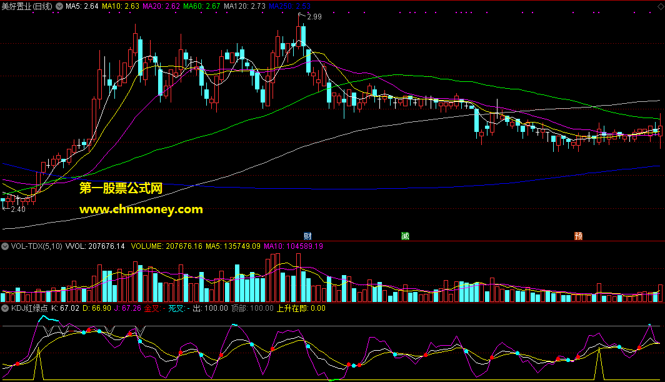Click the 预 earnings forecast marker icon
665x382 pixels.
point(579,236)
